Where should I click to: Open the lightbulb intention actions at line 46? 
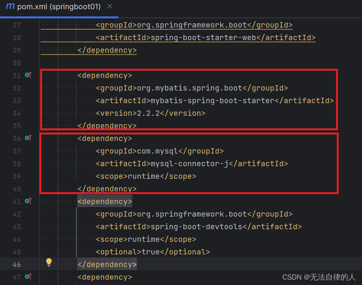pos(49,262)
